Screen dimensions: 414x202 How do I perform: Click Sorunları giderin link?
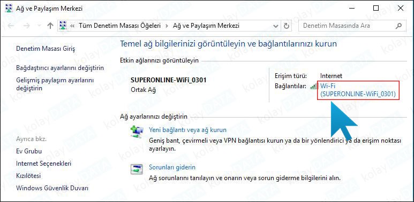[172, 167]
